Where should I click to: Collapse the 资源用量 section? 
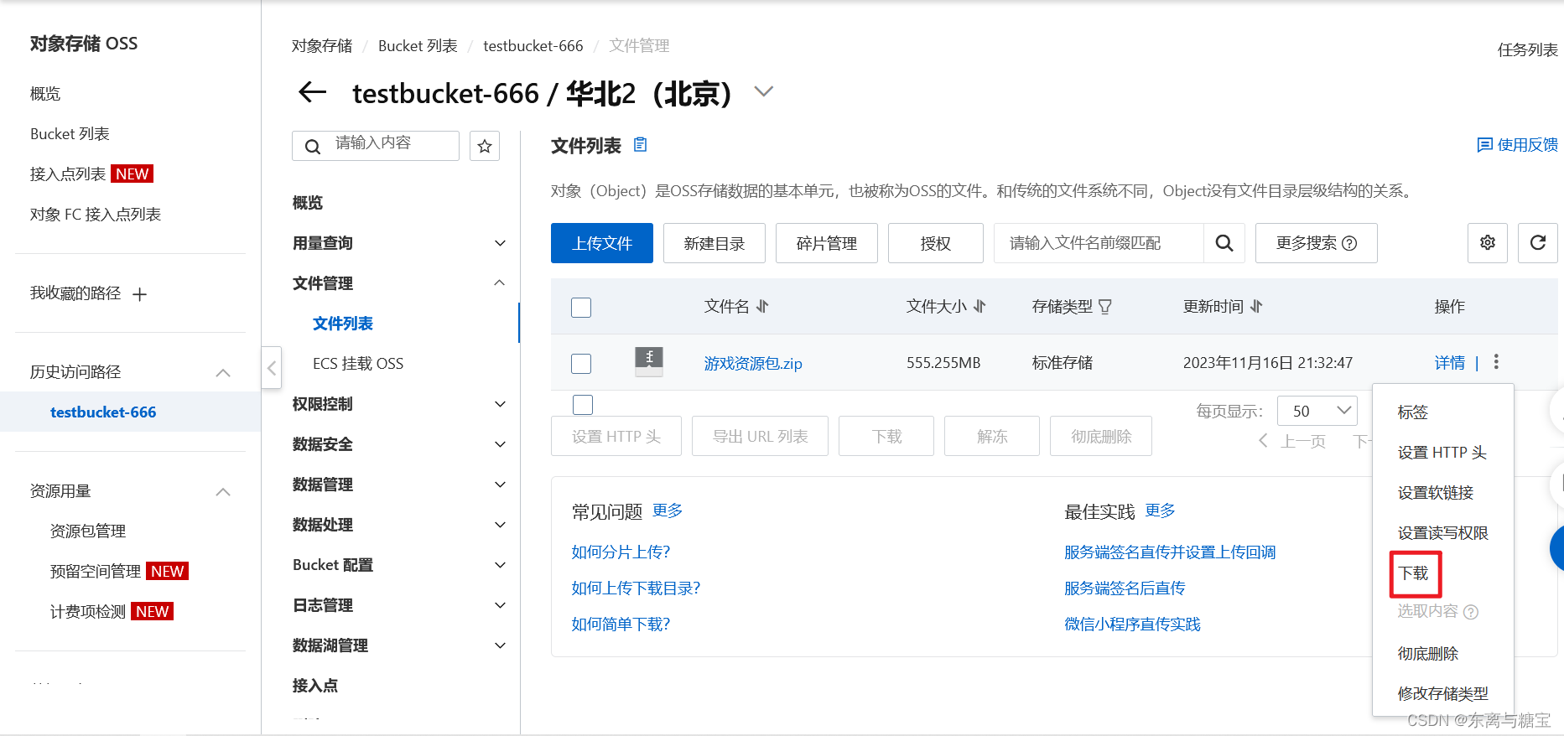[x=223, y=491]
